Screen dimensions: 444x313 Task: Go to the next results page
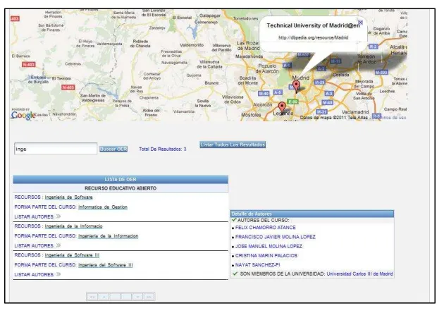coord(137,297)
